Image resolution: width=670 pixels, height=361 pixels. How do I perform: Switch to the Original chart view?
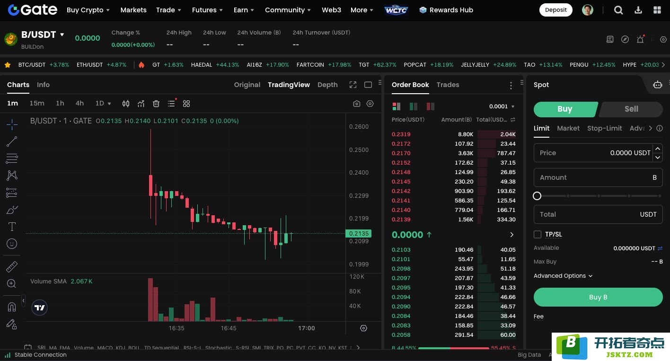coord(247,85)
